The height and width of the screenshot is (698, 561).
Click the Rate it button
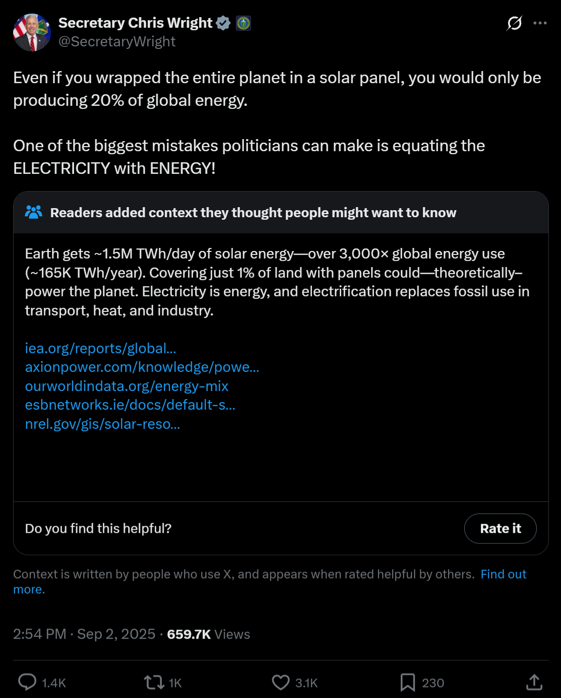click(500, 529)
